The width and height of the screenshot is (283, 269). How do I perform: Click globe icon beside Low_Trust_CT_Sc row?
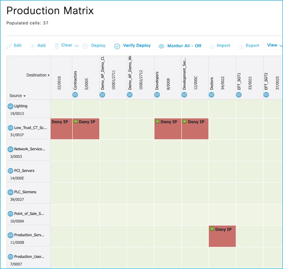[x=11, y=128]
